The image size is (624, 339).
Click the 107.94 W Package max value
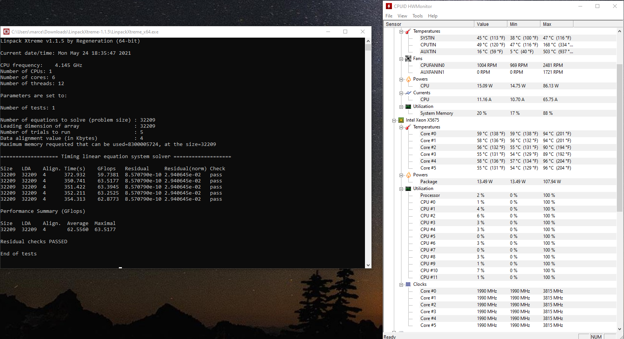pos(552,182)
